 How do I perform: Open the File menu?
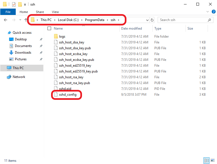pyautogui.click(x=8, y=12)
